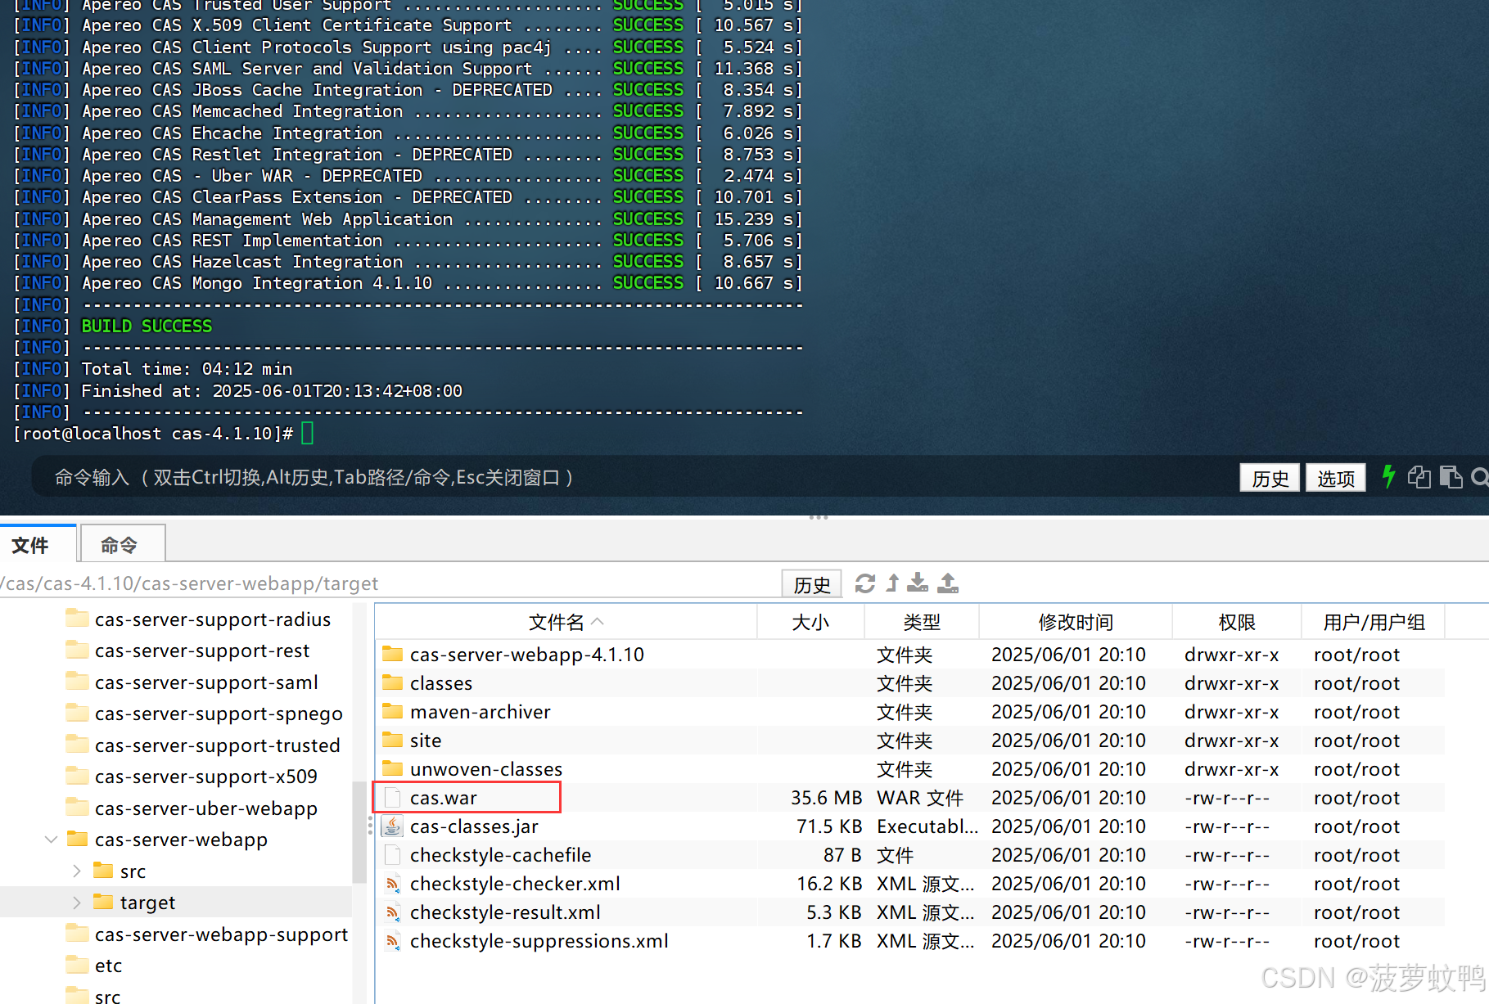Screen dimensions: 1489x1004
Task: Click the etc folder icon in tree
Action: (77, 964)
